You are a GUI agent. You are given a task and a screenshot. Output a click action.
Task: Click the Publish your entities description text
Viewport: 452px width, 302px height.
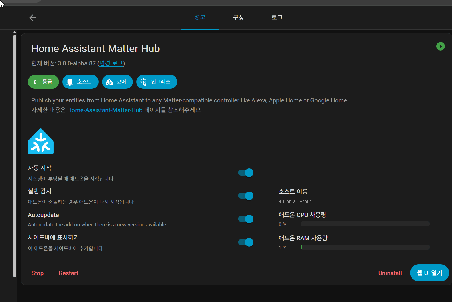point(190,100)
